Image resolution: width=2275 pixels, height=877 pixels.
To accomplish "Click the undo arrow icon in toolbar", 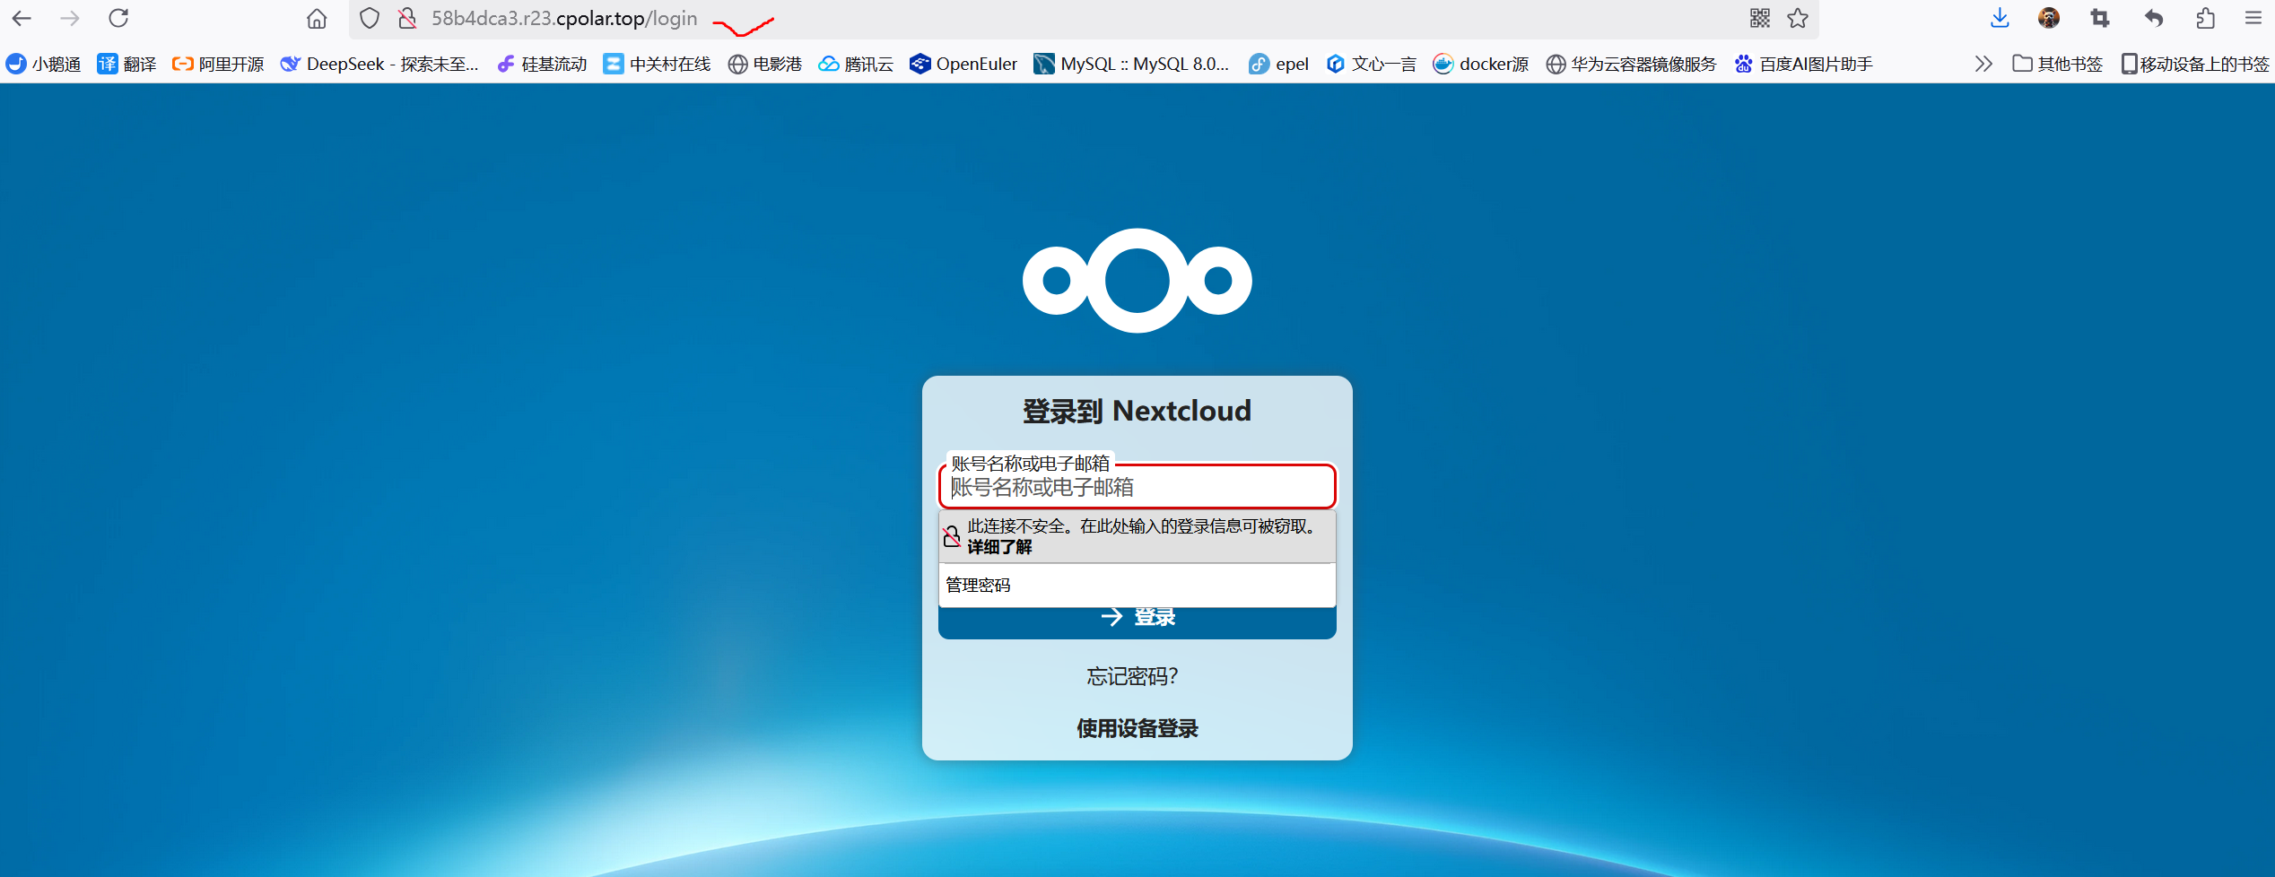I will [2154, 18].
